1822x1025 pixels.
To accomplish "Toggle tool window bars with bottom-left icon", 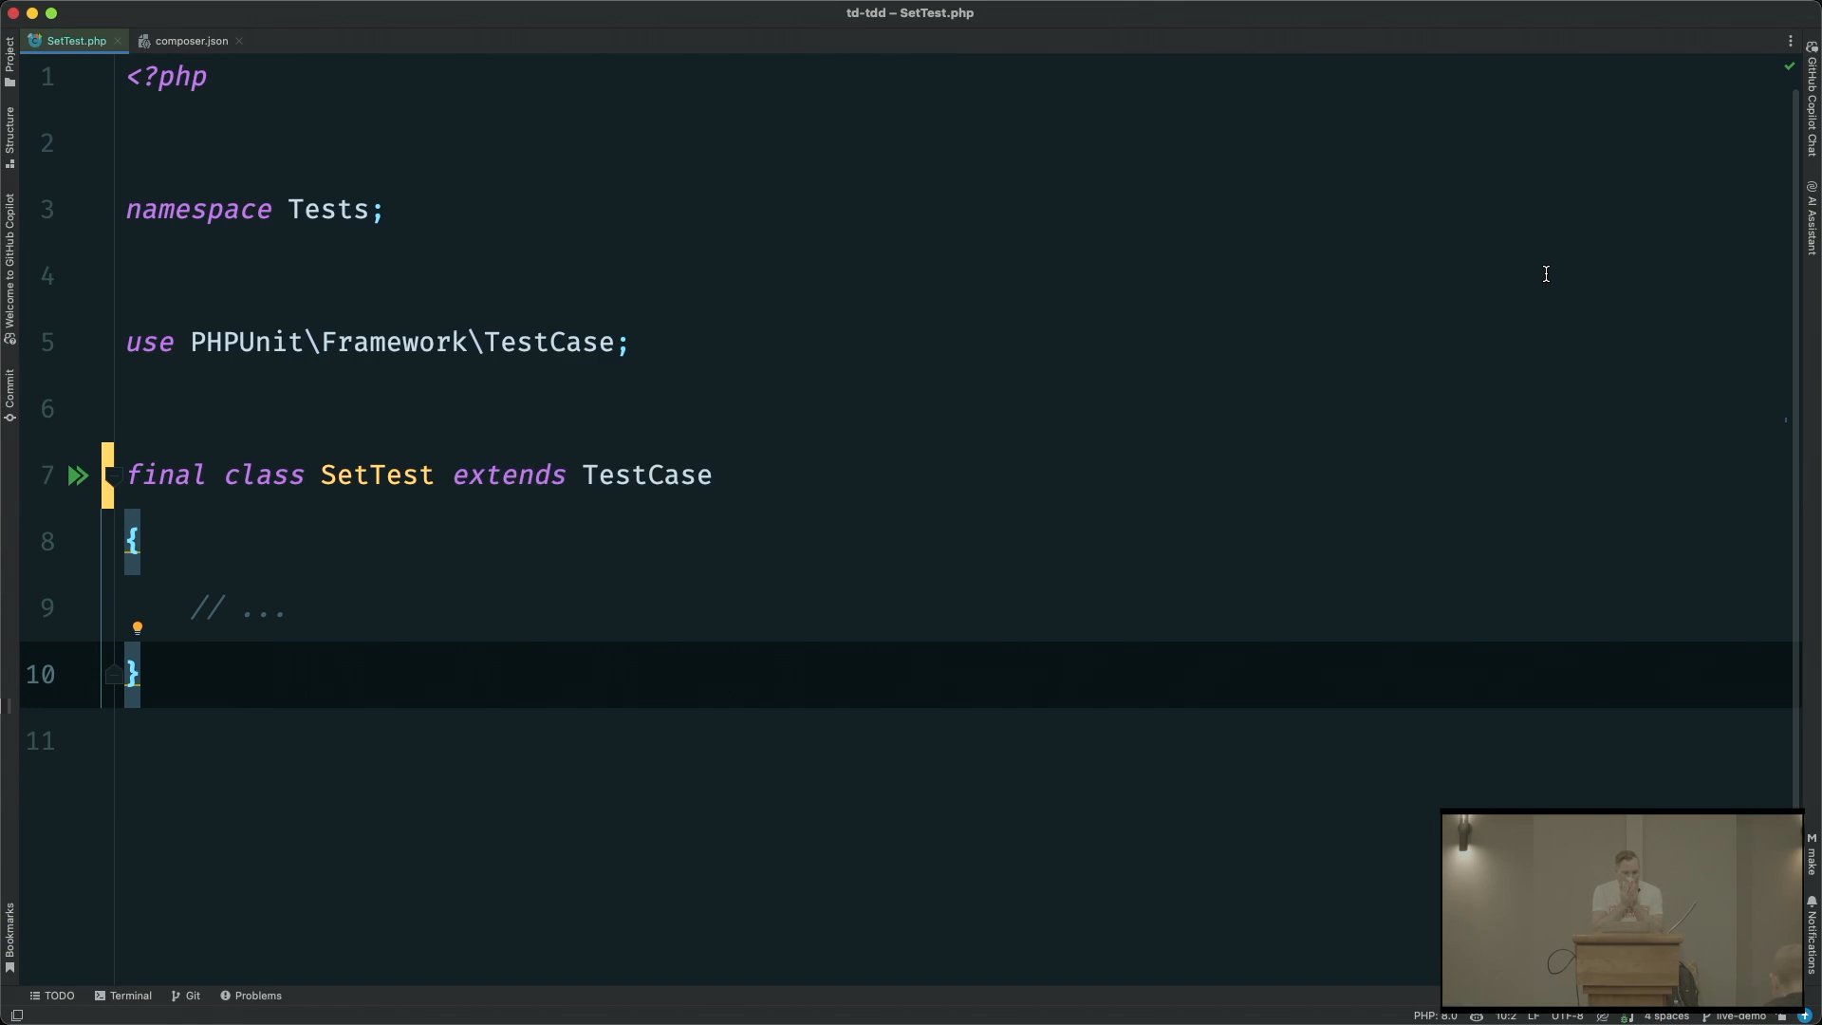I will [x=16, y=1016].
